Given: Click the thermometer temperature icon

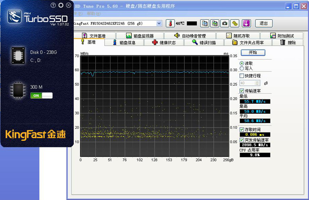Looking at the screenshot, I should coord(170,23).
